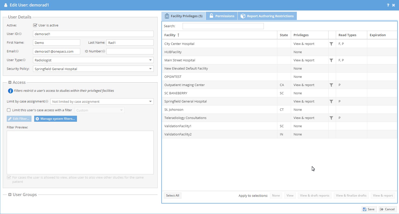
Task: Apply View privilege to selections
Action: (x=290, y=196)
